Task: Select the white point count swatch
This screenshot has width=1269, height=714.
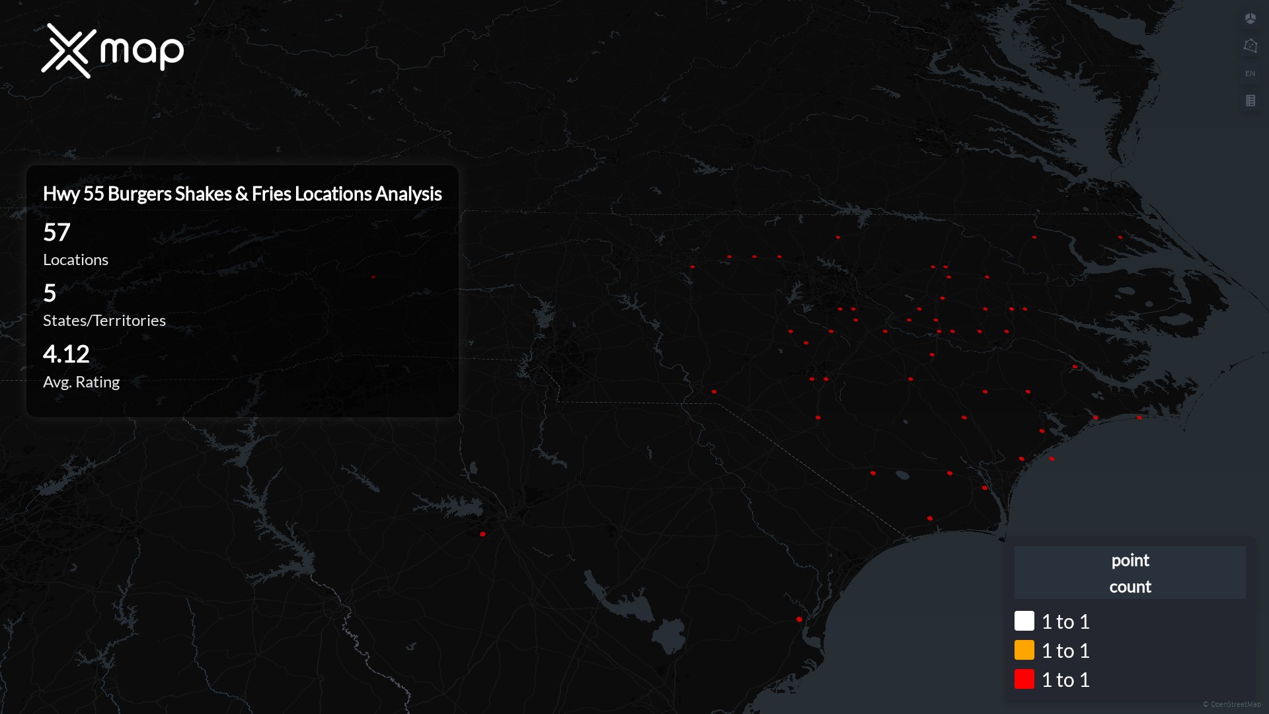Action: tap(1024, 621)
